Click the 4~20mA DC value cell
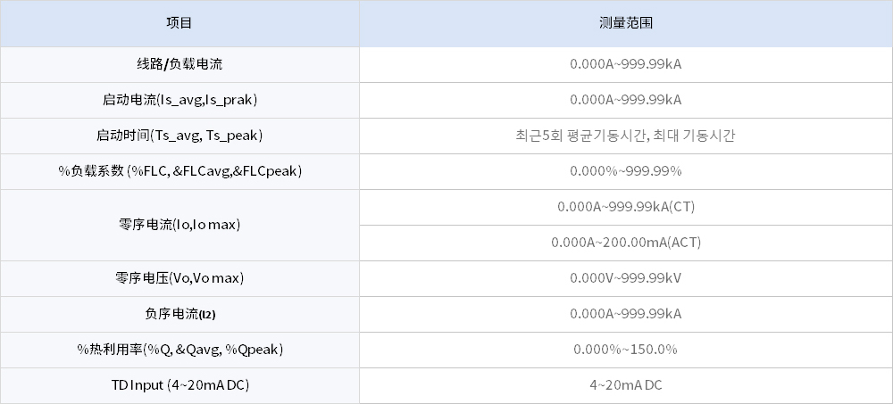 pos(625,385)
